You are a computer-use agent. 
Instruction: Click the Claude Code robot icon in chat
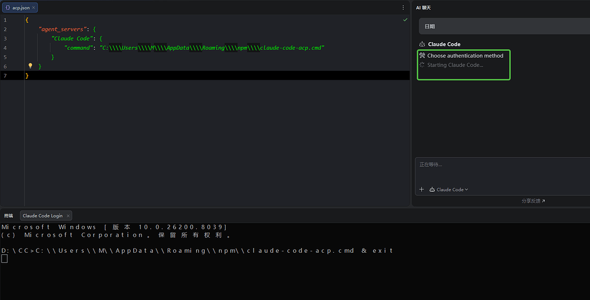(422, 44)
